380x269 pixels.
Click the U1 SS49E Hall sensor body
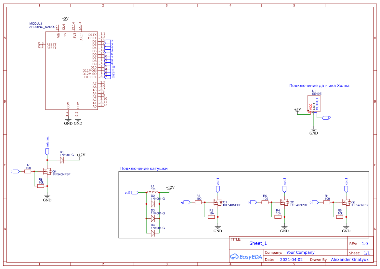click(314, 104)
